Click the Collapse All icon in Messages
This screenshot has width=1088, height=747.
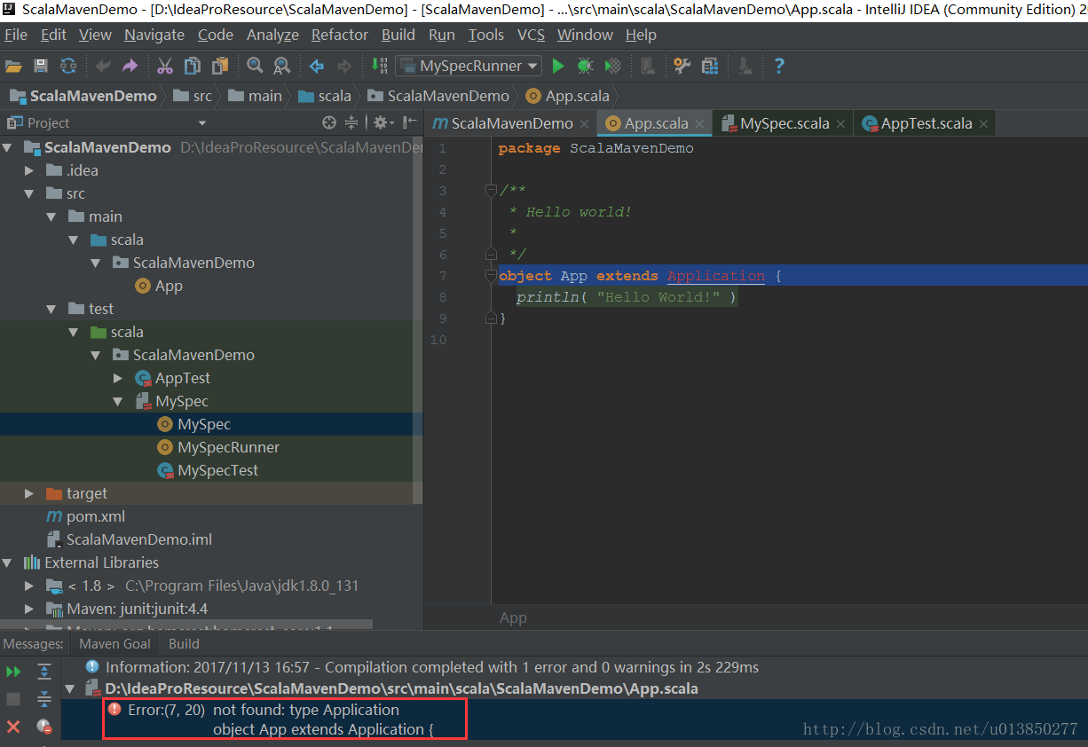pos(43,699)
